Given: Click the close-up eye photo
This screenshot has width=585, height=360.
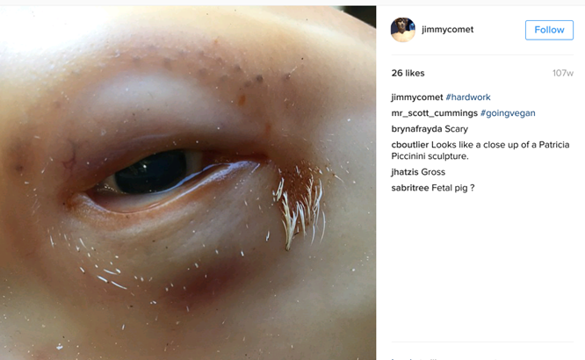Looking at the screenshot, I should point(188,183).
